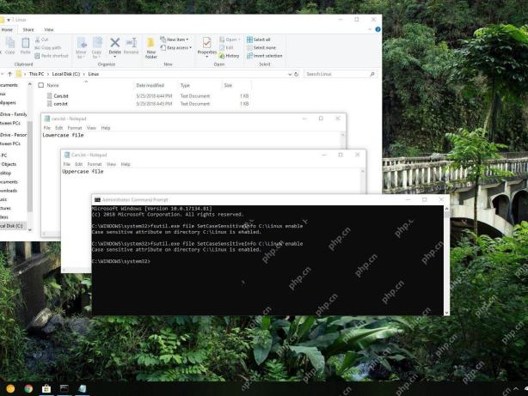The height and width of the screenshot is (396, 528).
Task: Open View menu in Uppercase Cars.txt Notepad
Action: click(x=111, y=165)
